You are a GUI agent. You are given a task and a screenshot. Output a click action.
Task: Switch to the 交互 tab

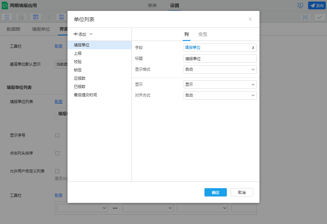pyautogui.click(x=203, y=34)
